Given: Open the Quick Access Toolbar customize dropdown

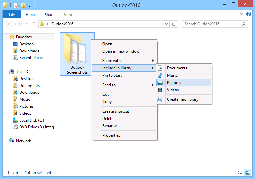Looking at the screenshot, I should pyautogui.click(x=29, y=5).
